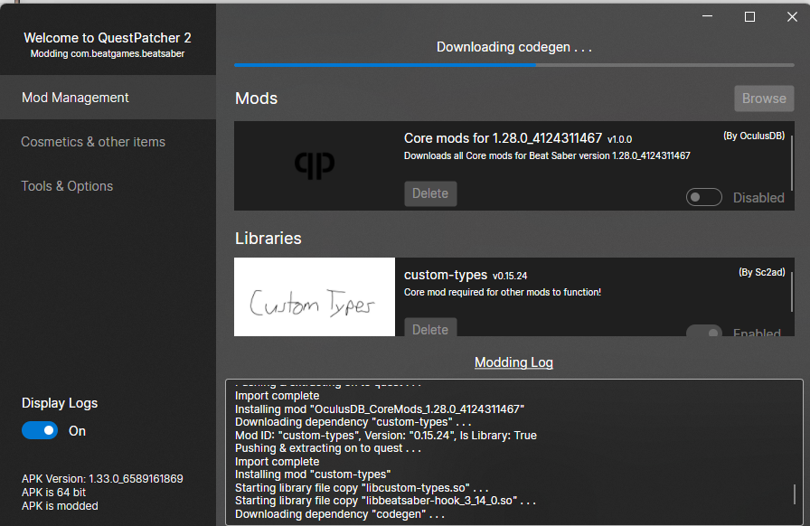810x526 pixels.
Task: Click 'Downloads all Core mods for Beat Saber' description
Action: pos(547,155)
